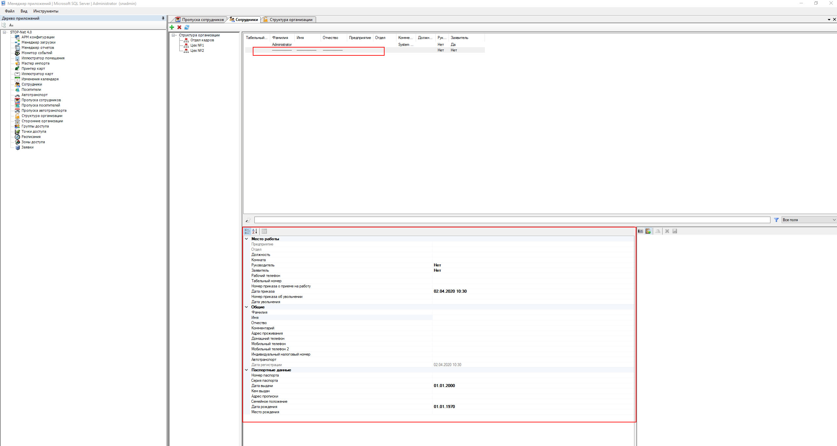
Task: Select alphabetical A-Z sort in the property grid
Action: pyautogui.click(x=255, y=231)
